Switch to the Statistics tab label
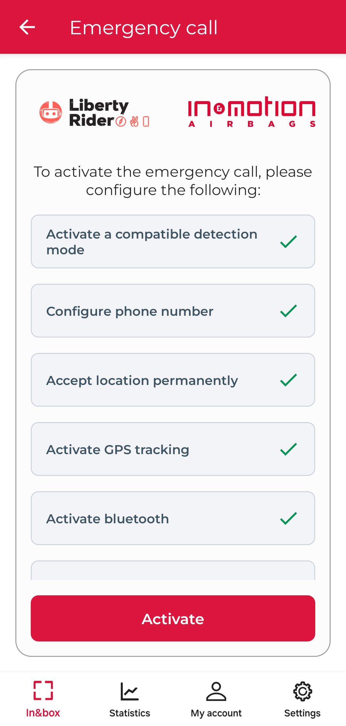This screenshot has height=726, width=346. (x=129, y=713)
